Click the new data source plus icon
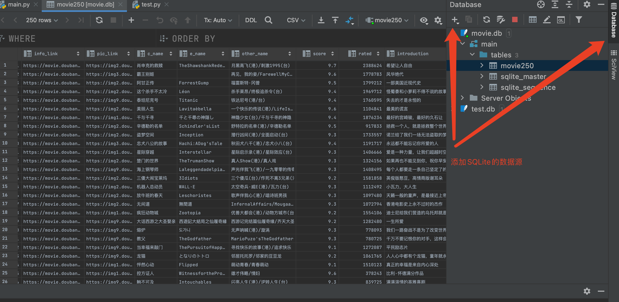 coord(455,19)
